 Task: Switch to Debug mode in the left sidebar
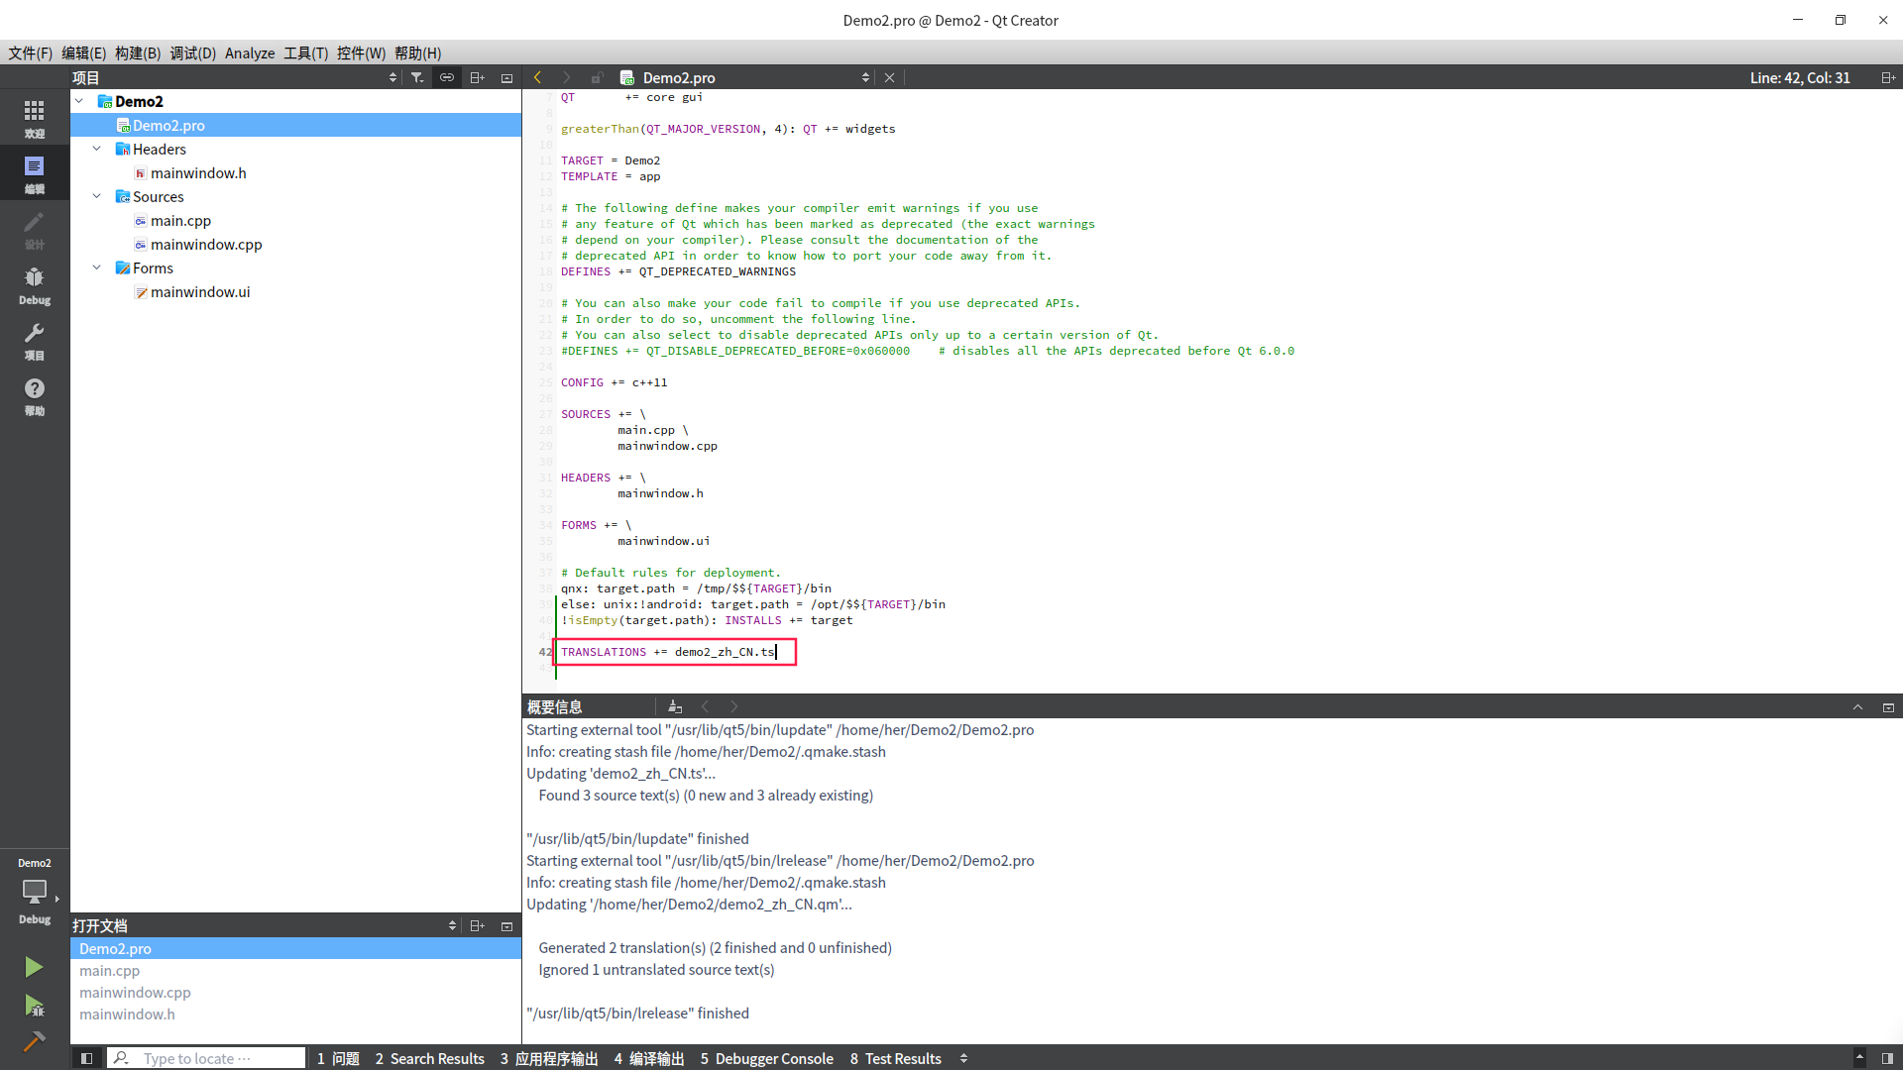pos(35,284)
